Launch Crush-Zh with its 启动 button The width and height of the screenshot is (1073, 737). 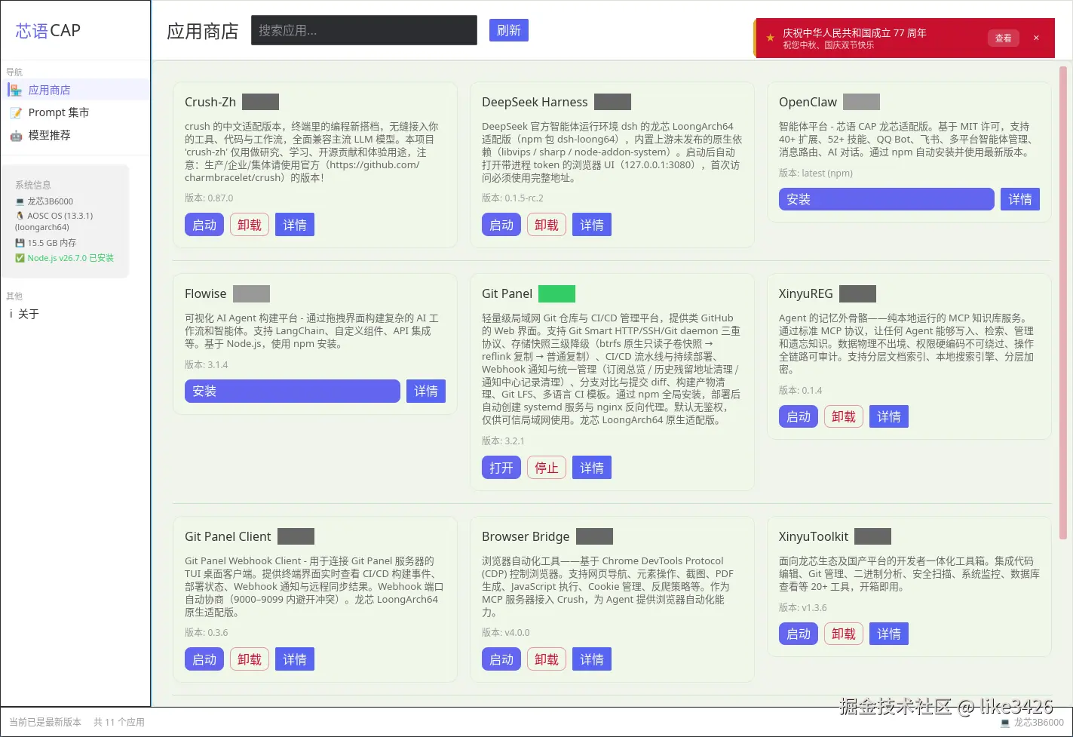(204, 225)
